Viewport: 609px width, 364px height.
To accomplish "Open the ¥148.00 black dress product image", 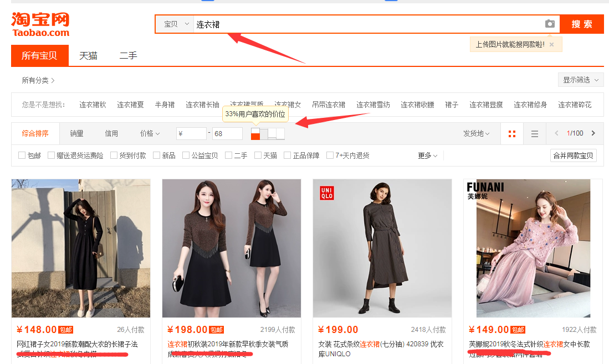I will point(81,248).
